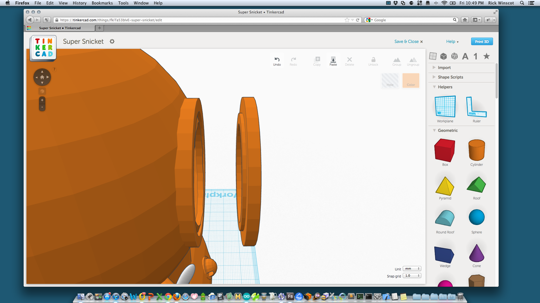540x303 pixels.
Task: Select the Ruler helper
Action: [477, 107]
